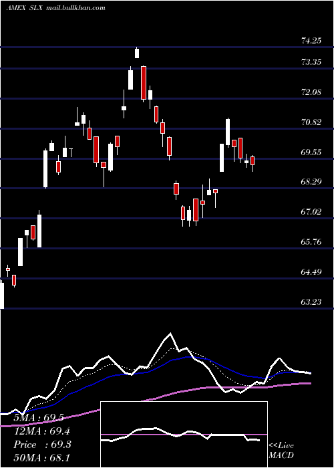
Task: Click the 69.55 price axis label
Action: click(311, 152)
